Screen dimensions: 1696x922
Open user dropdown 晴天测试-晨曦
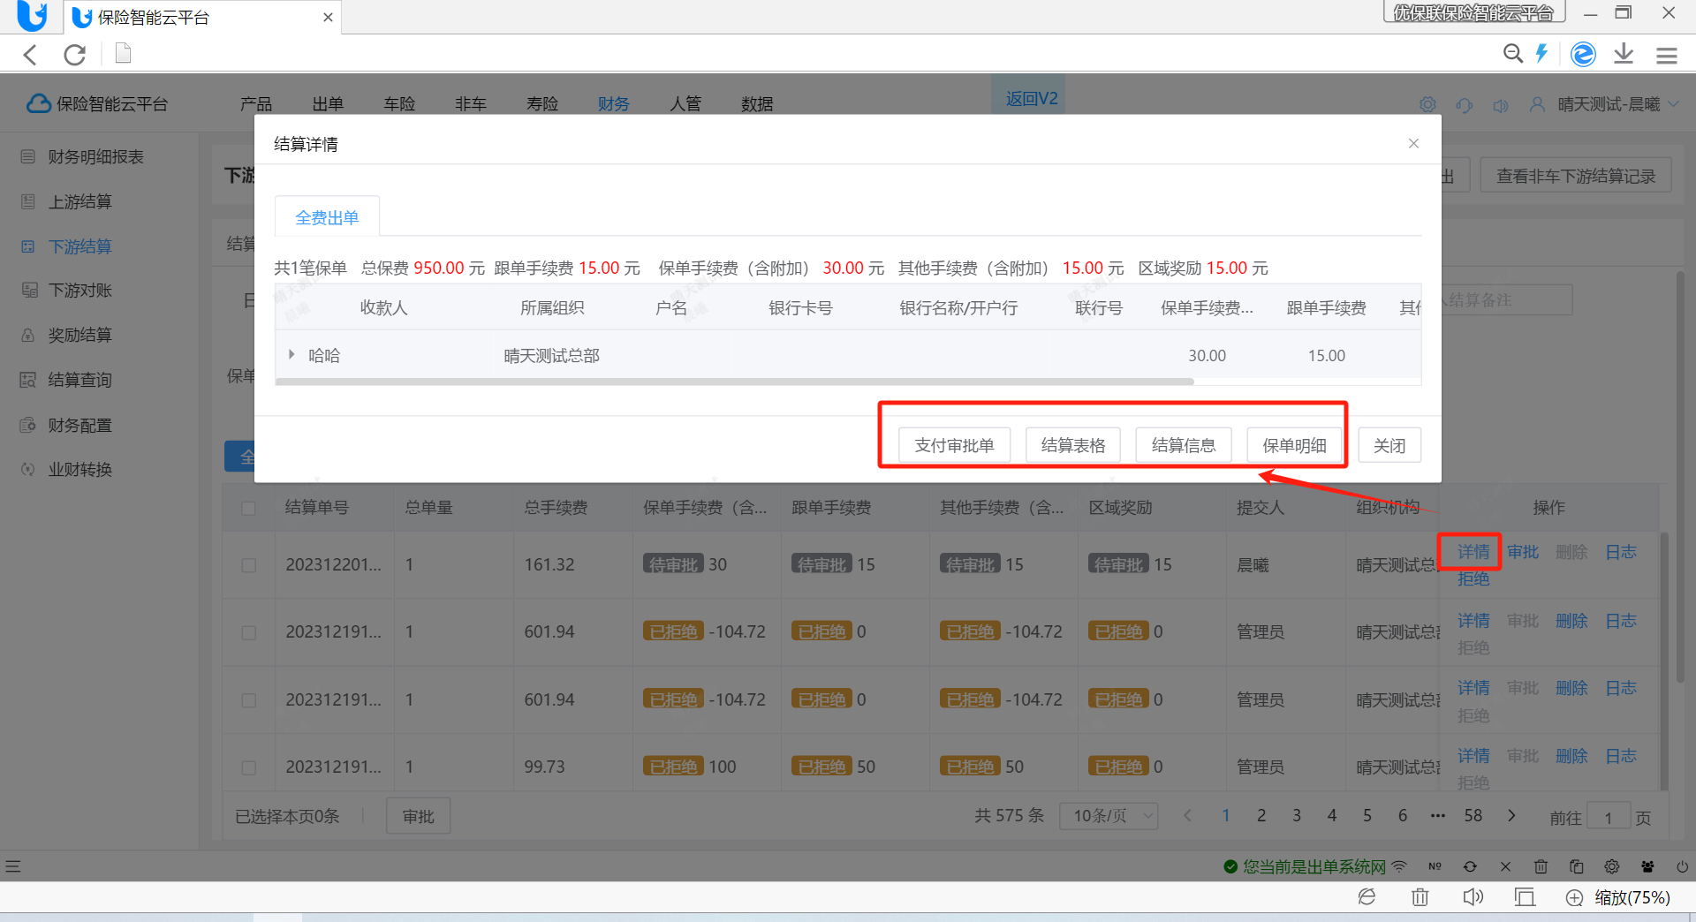coord(1618,104)
